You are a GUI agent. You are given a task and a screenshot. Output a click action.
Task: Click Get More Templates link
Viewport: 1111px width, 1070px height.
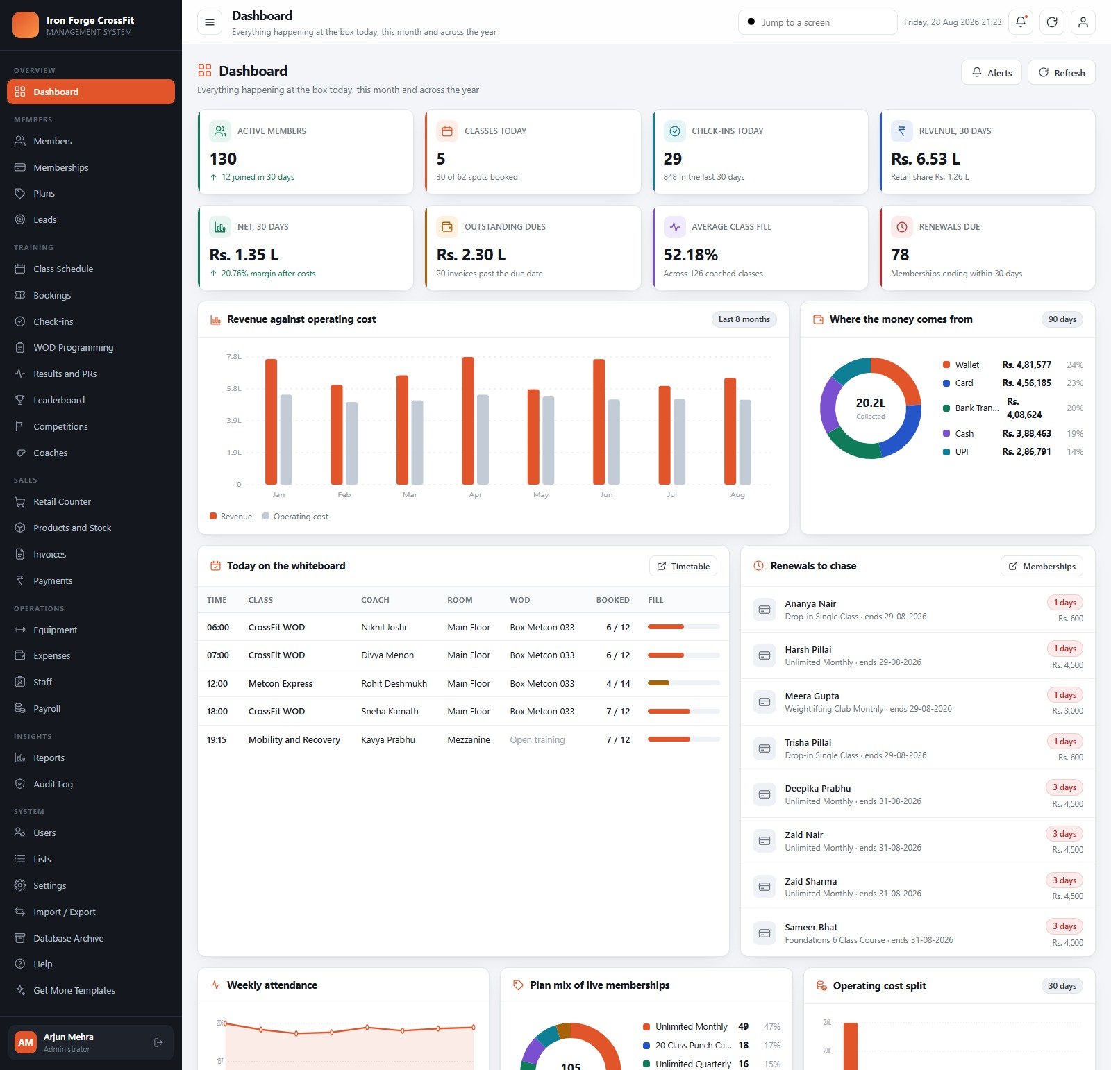coord(91,990)
